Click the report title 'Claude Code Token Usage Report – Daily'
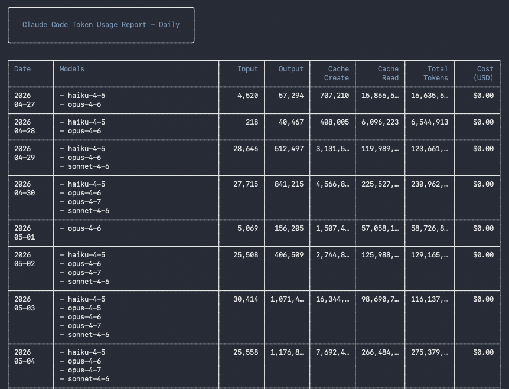509x389 pixels. coord(101,25)
